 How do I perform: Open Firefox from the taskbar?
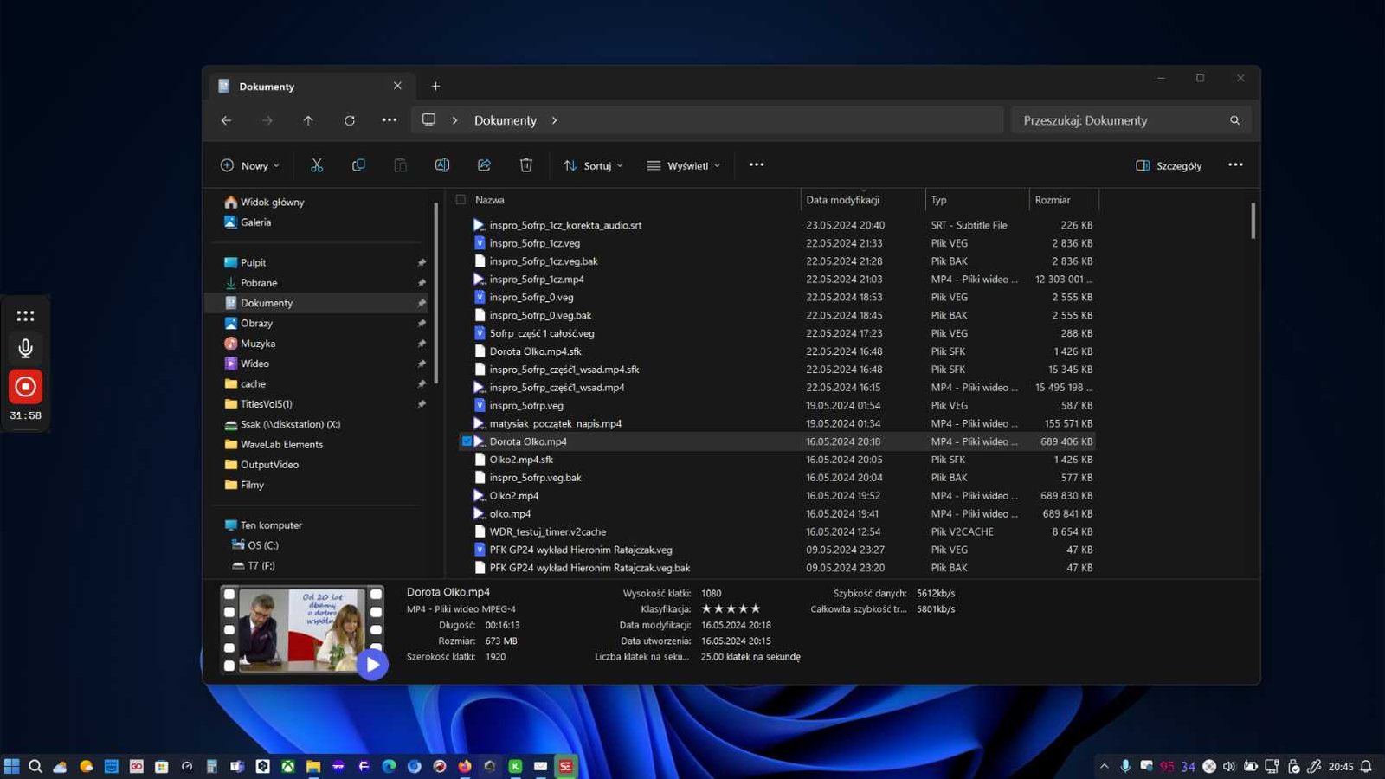click(x=465, y=766)
